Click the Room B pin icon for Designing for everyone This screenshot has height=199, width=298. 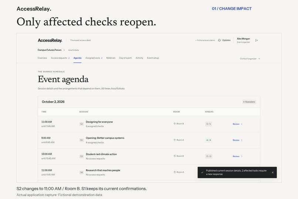click(175, 124)
